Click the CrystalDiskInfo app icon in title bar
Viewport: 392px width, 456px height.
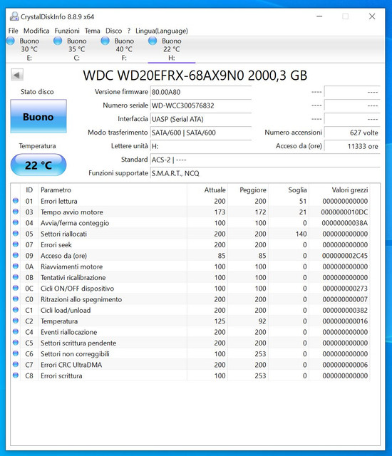(x=14, y=16)
